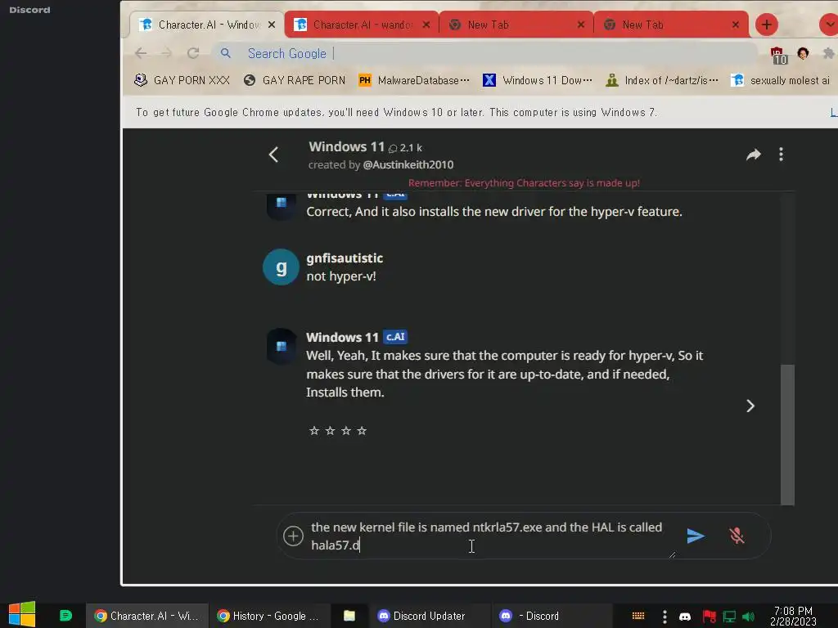The image size is (838, 628).
Task: Click the Discord window title
Action: (x=30, y=10)
